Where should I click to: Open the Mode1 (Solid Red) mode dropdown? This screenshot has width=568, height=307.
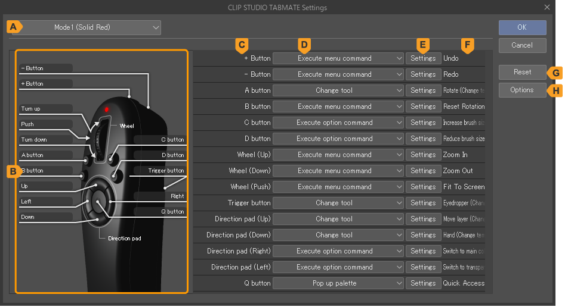tap(86, 27)
